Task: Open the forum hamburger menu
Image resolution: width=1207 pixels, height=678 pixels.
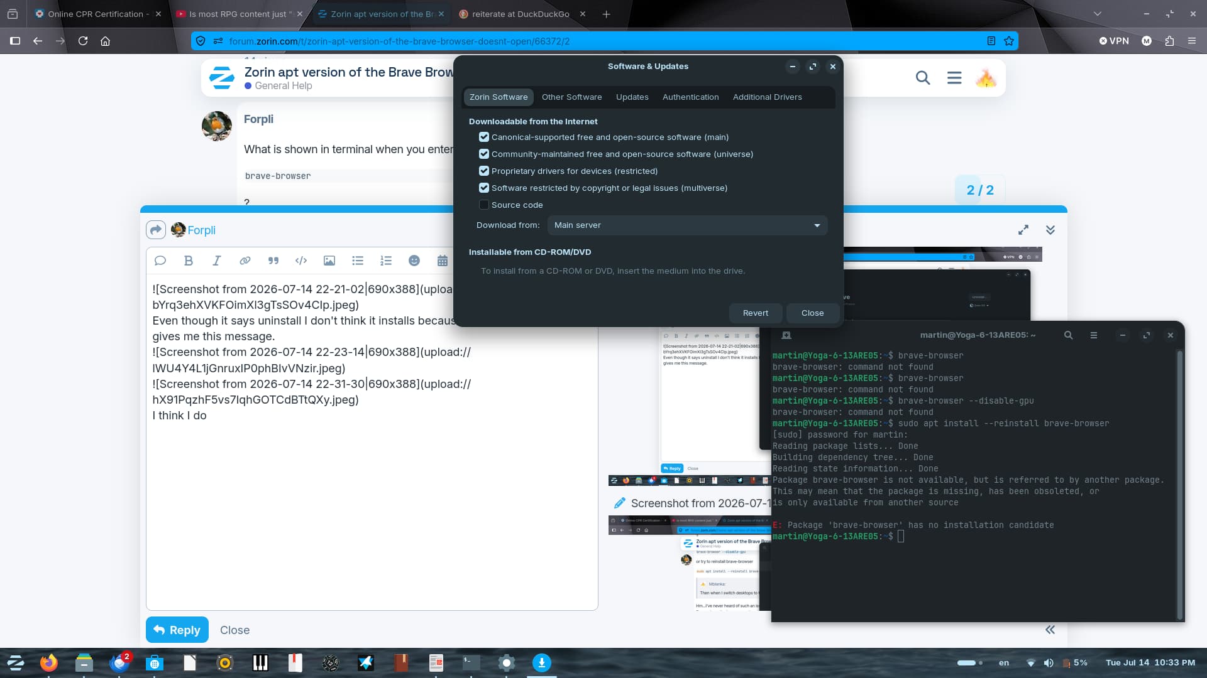Action: point(954,78)
